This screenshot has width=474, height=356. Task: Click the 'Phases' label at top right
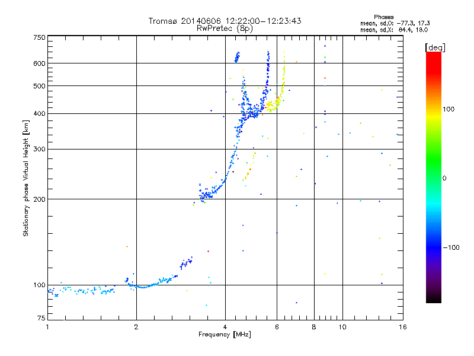(x=383, y=17)
